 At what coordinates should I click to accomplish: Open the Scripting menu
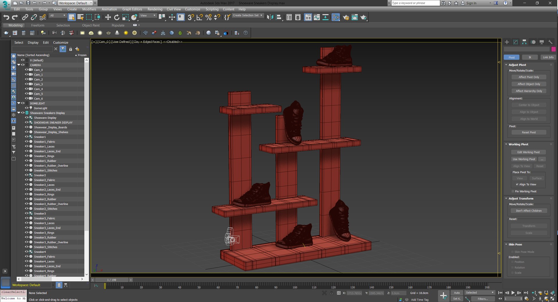[212, 9]
